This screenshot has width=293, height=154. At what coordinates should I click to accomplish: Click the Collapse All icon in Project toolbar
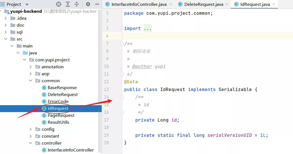tap(77, 4)
